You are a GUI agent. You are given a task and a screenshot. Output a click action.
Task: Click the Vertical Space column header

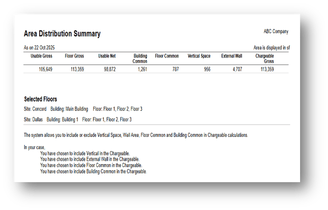(x=199, y=56)
